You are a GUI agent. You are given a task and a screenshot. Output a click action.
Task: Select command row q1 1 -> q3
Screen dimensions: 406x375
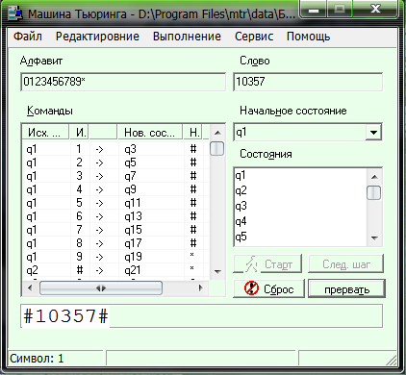tap(115, 149)
